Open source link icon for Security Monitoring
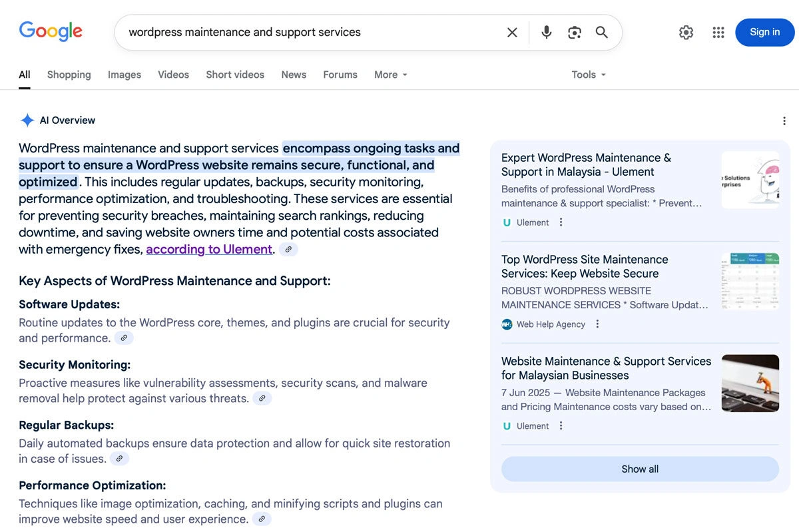The height and width of the screenshot is (532, 799). point(262,398)
